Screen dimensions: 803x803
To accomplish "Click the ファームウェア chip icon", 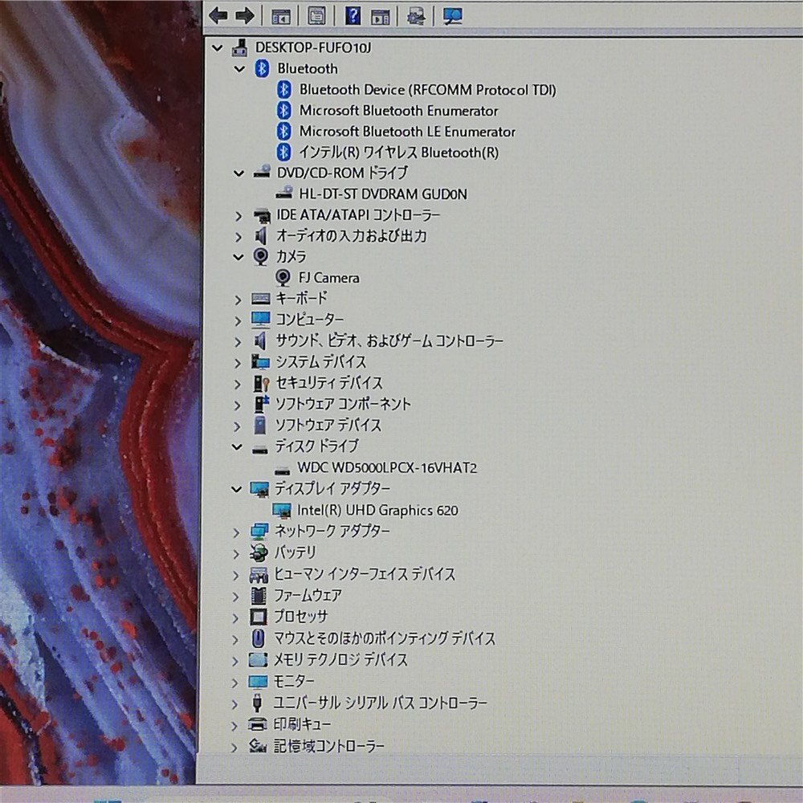I will click(x=259, y=596).
